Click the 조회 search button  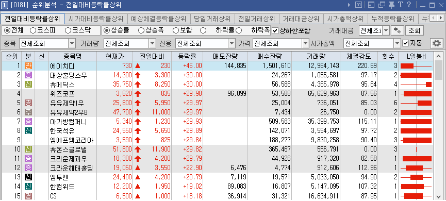pyautogui.click(x=415, y=30)
